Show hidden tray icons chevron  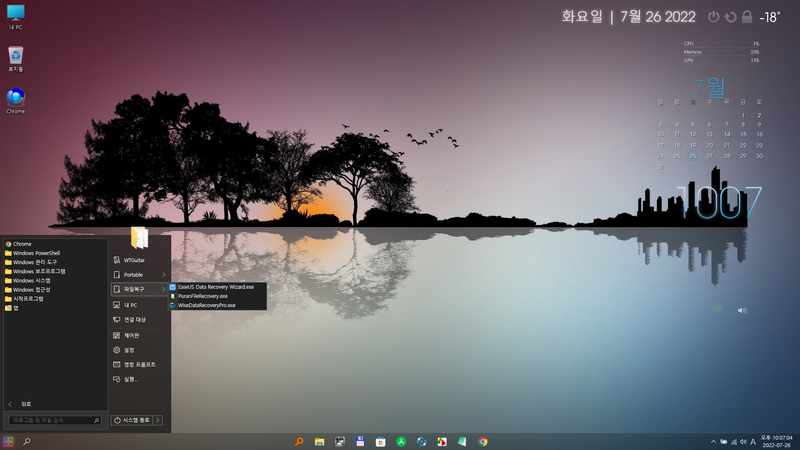[x=713, y=442]
